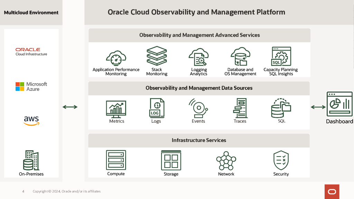The image size is (354, 199).
Task: Select the Oracle Cloud Infrastructure logo
Action: pyautogui.click(x=31, y=52)
